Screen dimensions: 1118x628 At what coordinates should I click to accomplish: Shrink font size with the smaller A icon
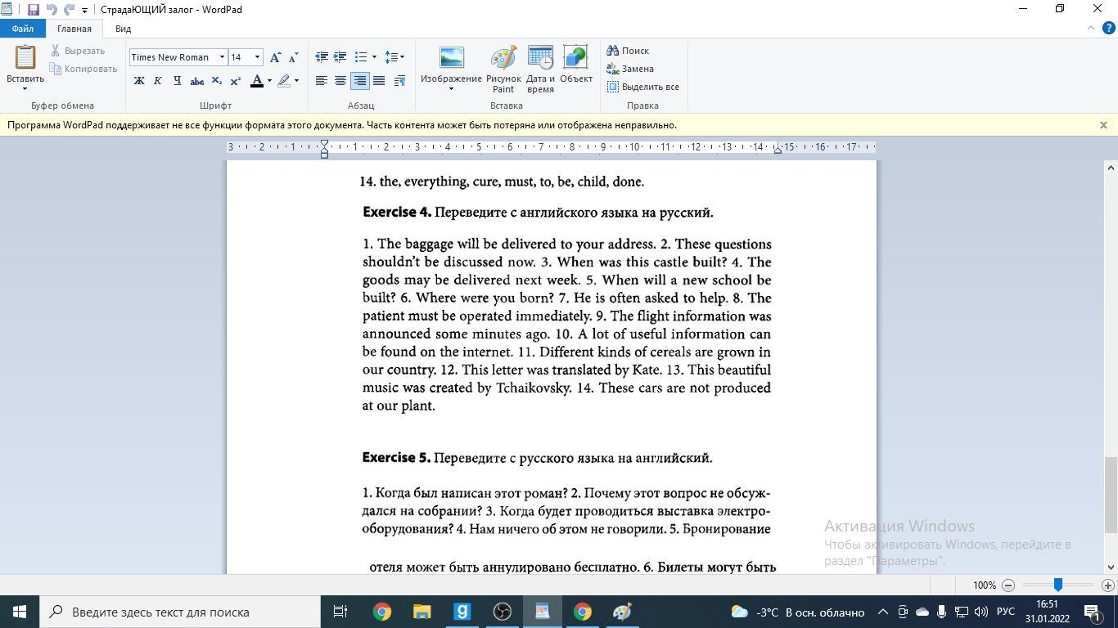(294, 57)
